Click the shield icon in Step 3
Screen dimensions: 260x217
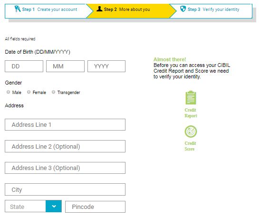click(x=183, y=9)
